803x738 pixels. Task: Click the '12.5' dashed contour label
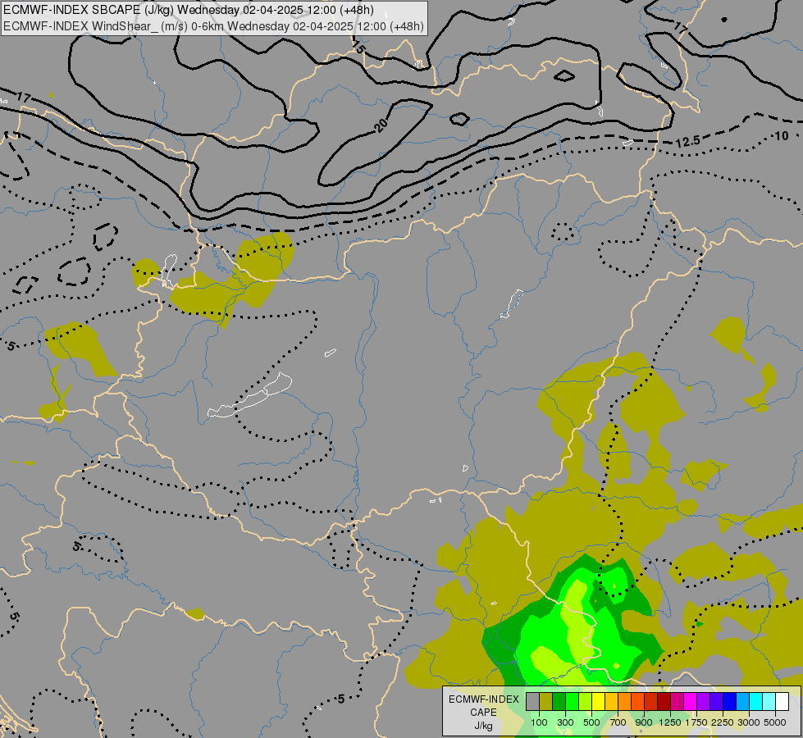(687, 142)
